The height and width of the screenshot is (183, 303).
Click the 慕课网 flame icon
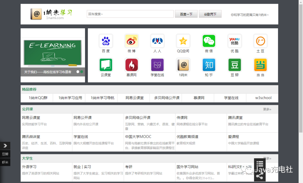[132, 65]
